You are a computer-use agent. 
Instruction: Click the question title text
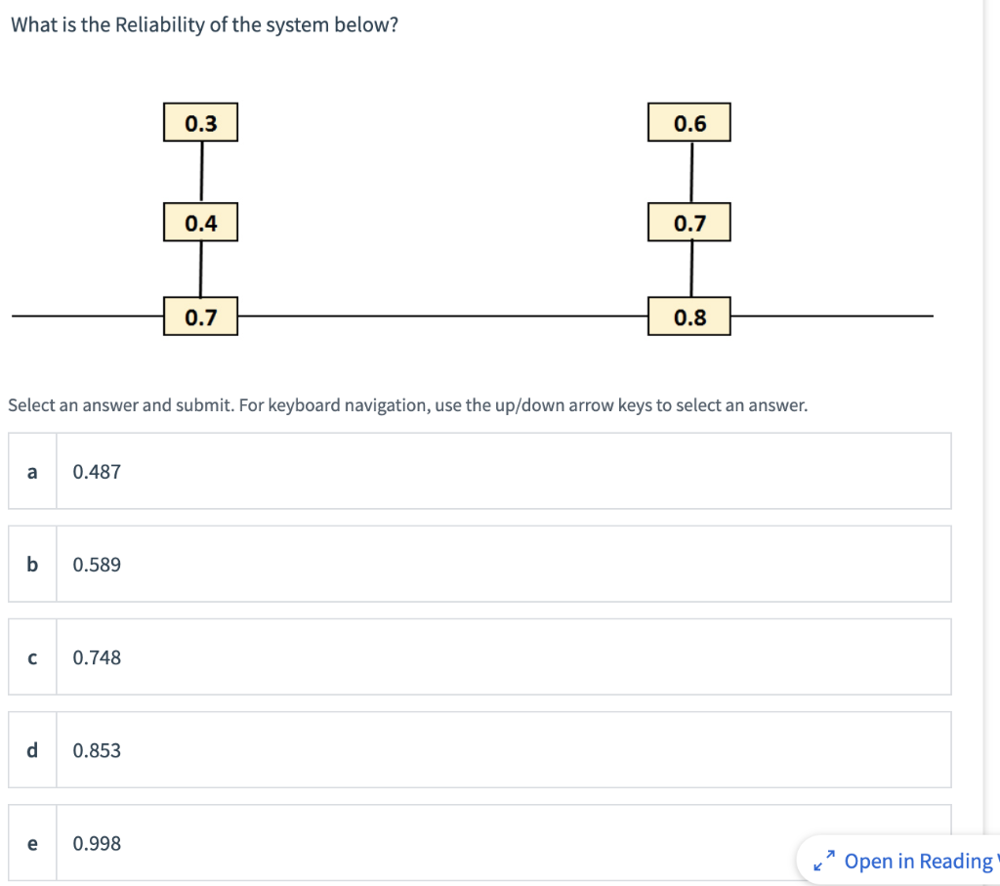coord(204,24)
